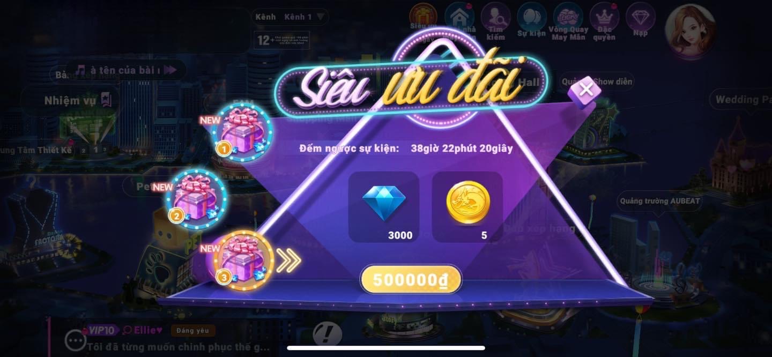This screenshot has height=357, width=772.
Task: Open the Tìm kiếm search icon
Action: coord(495,21)
